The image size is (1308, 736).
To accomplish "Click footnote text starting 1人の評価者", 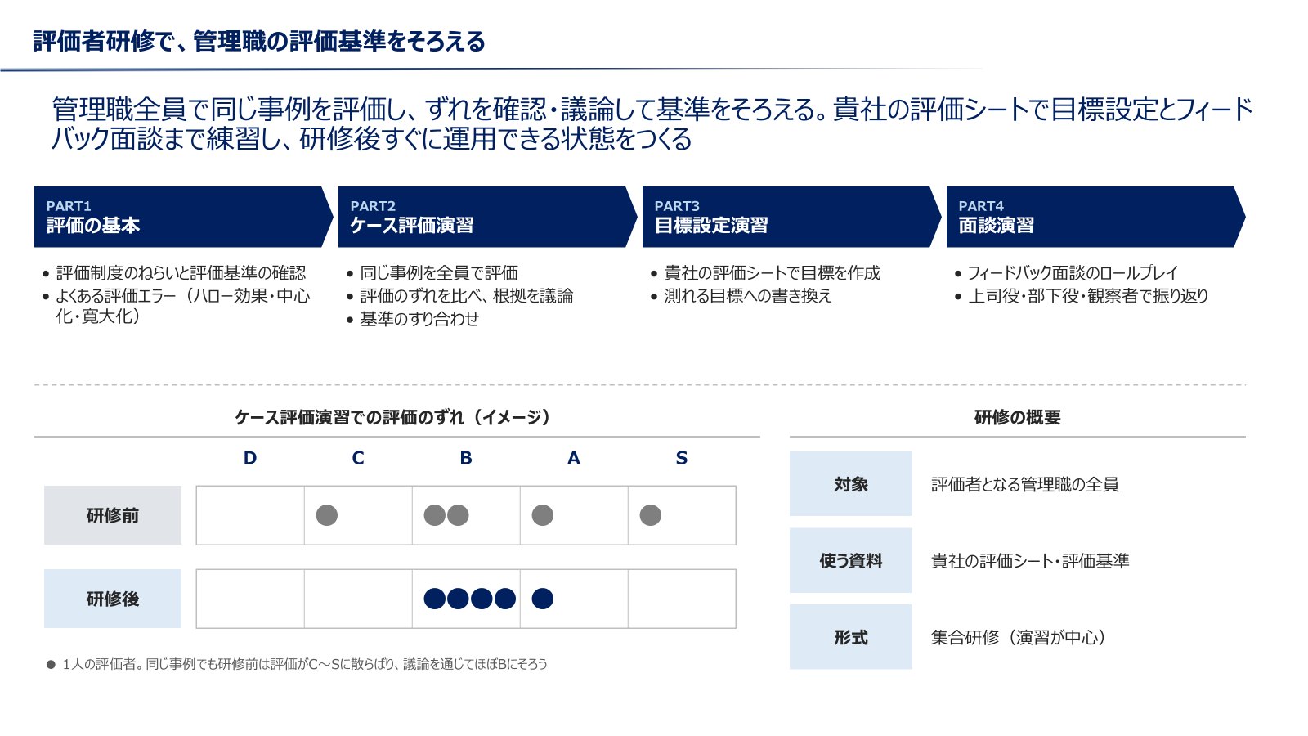I will 305,664.
